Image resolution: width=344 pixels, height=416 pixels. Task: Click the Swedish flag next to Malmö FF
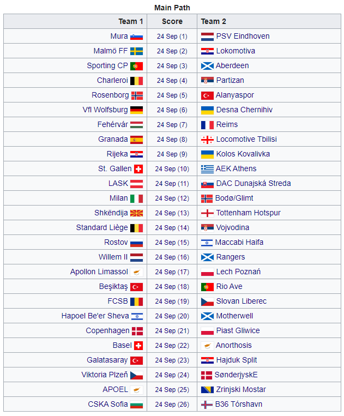(136, 51)
